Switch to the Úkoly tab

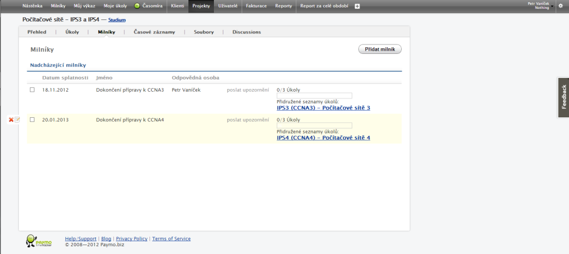coord(72,32)
